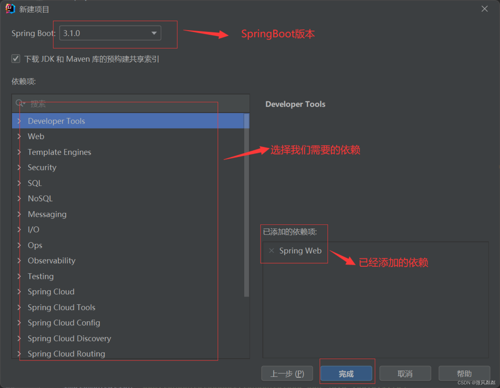The height and width of the screenshot is (388, 500).
Task: Select the Spring Cloud Tools category
Action: [62, 307]
